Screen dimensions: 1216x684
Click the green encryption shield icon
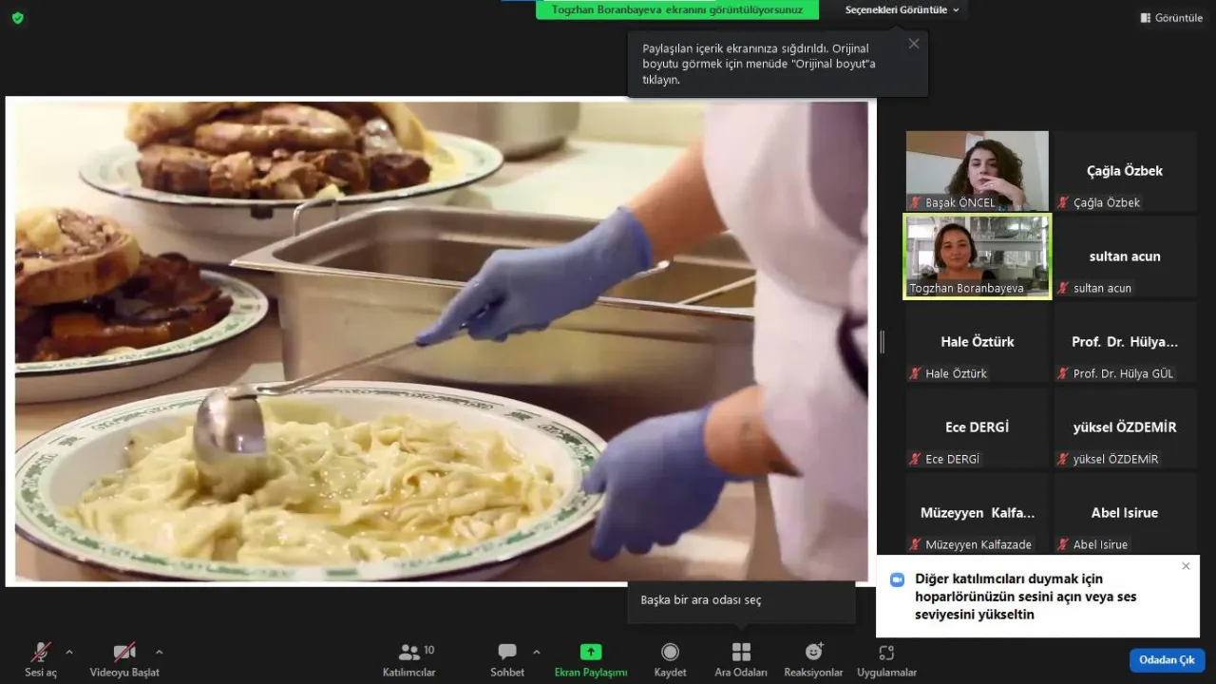coord(18,18)
